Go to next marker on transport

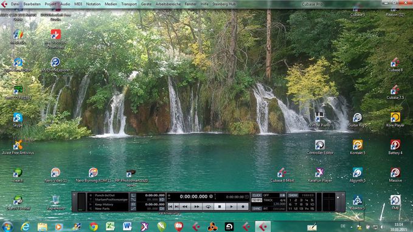tap(177, 206)
